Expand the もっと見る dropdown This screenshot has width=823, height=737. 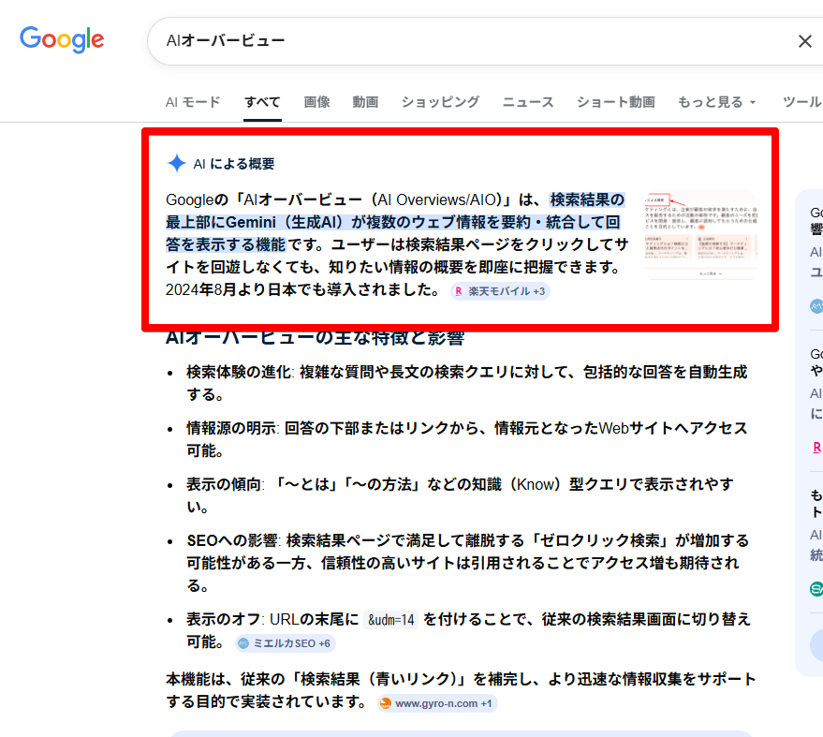tap(716, 102)
